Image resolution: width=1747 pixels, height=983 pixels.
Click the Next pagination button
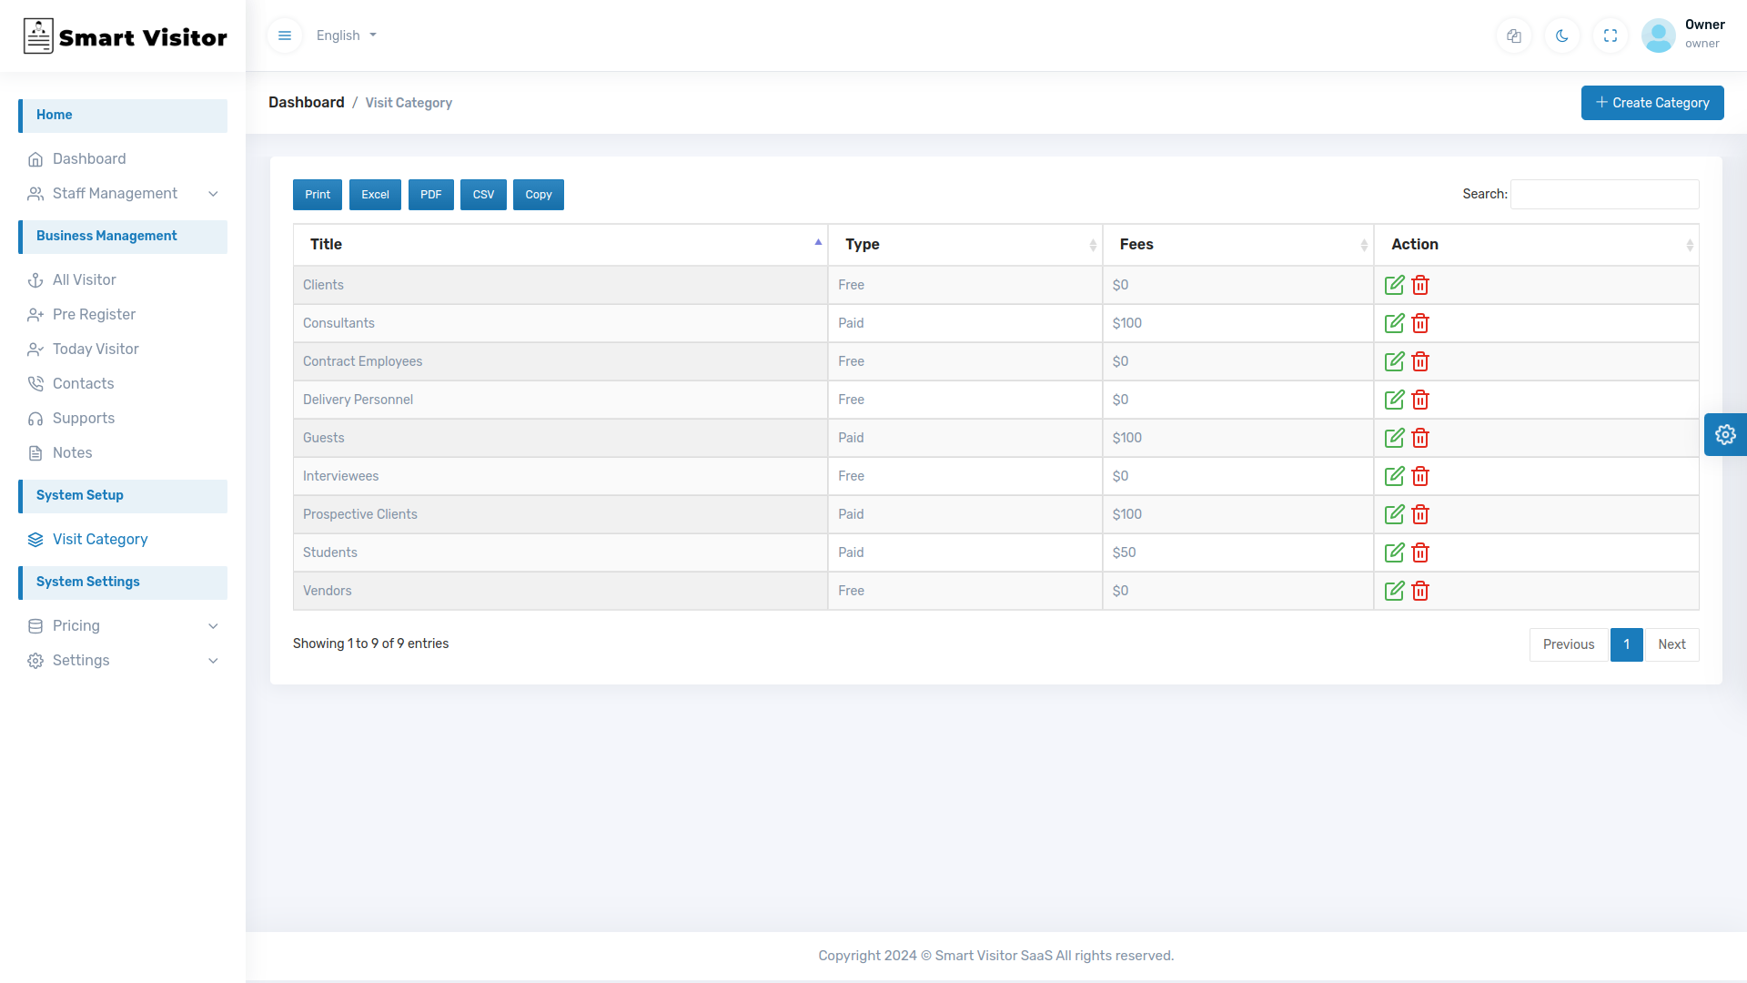coord(1671,644)
